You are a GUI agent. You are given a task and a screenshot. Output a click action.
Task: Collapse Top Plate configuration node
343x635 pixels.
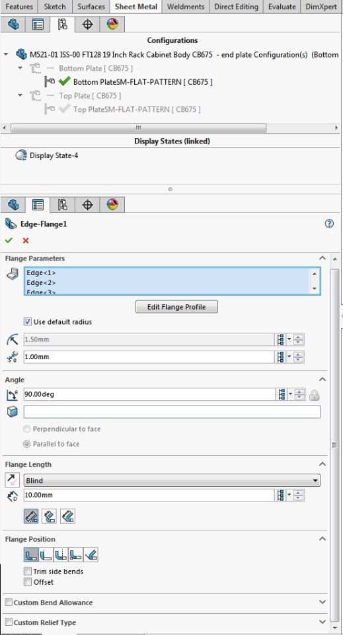[20, 95]
